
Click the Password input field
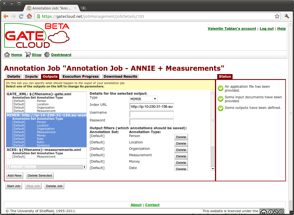152,122
